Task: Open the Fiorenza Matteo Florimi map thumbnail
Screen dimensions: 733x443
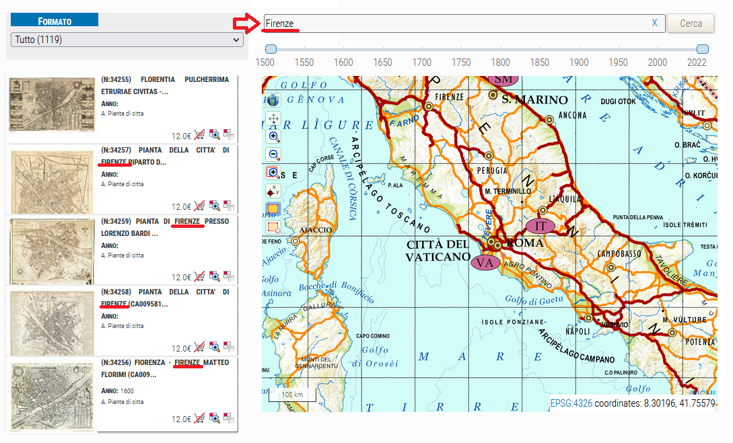Action: point(53,395)
